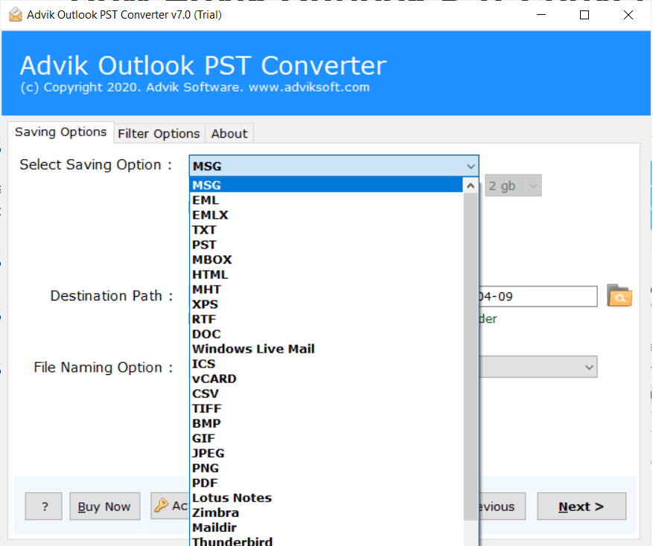Choose CSV from the list
This screenshot has height=546, width=653.
tap(326, 394)
